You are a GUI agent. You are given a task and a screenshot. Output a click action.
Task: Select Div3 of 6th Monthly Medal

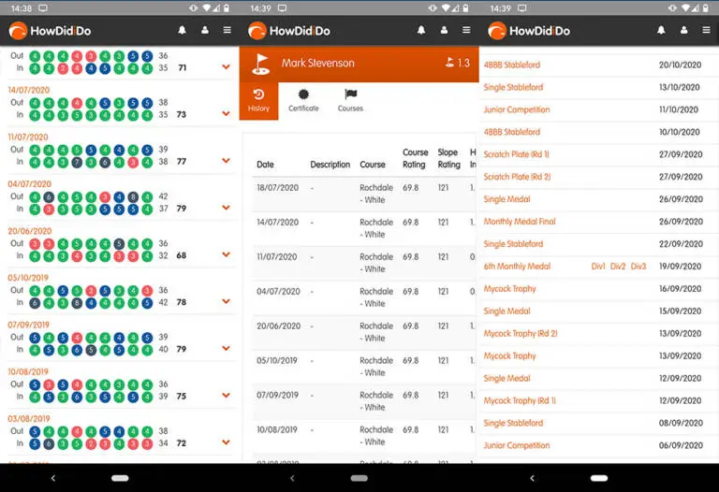[638, 267]
